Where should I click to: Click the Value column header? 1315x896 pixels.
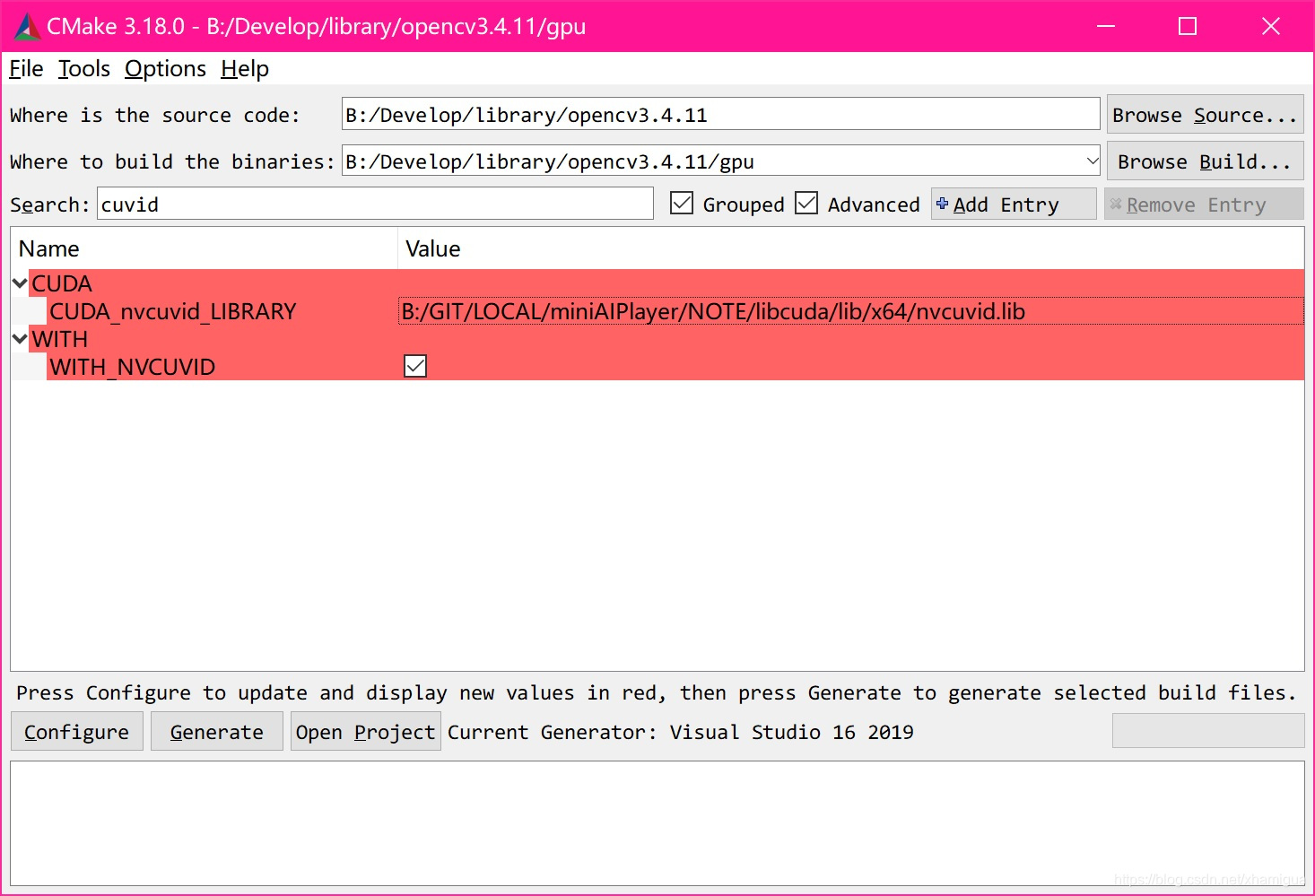coord(850,248)
